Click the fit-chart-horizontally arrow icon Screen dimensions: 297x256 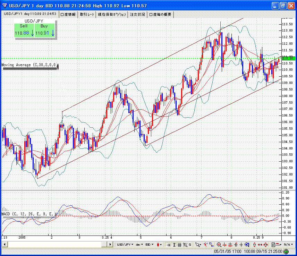point(169,245)
